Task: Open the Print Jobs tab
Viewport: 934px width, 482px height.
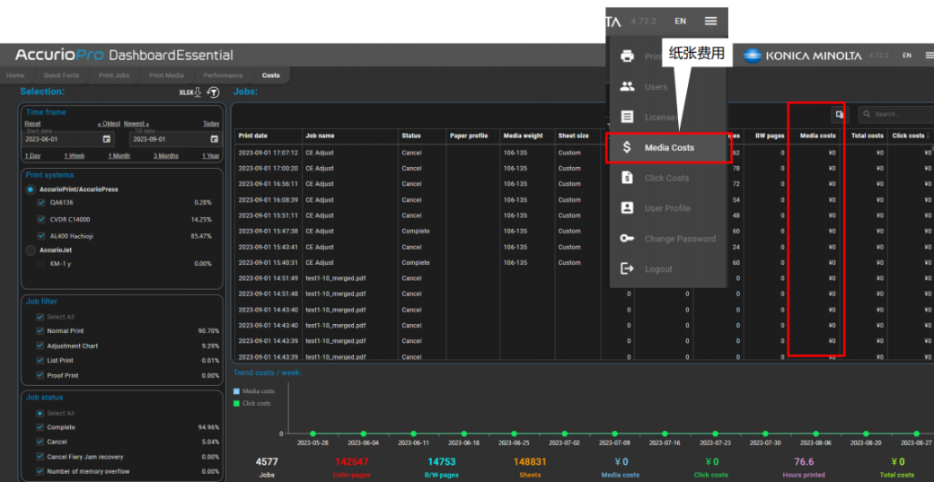Action: pyautogui.click(x=114, y=75)
